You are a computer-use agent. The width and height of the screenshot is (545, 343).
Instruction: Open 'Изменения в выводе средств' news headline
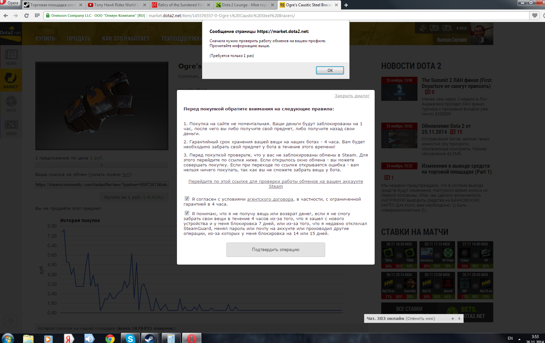(x=456, y=169)
